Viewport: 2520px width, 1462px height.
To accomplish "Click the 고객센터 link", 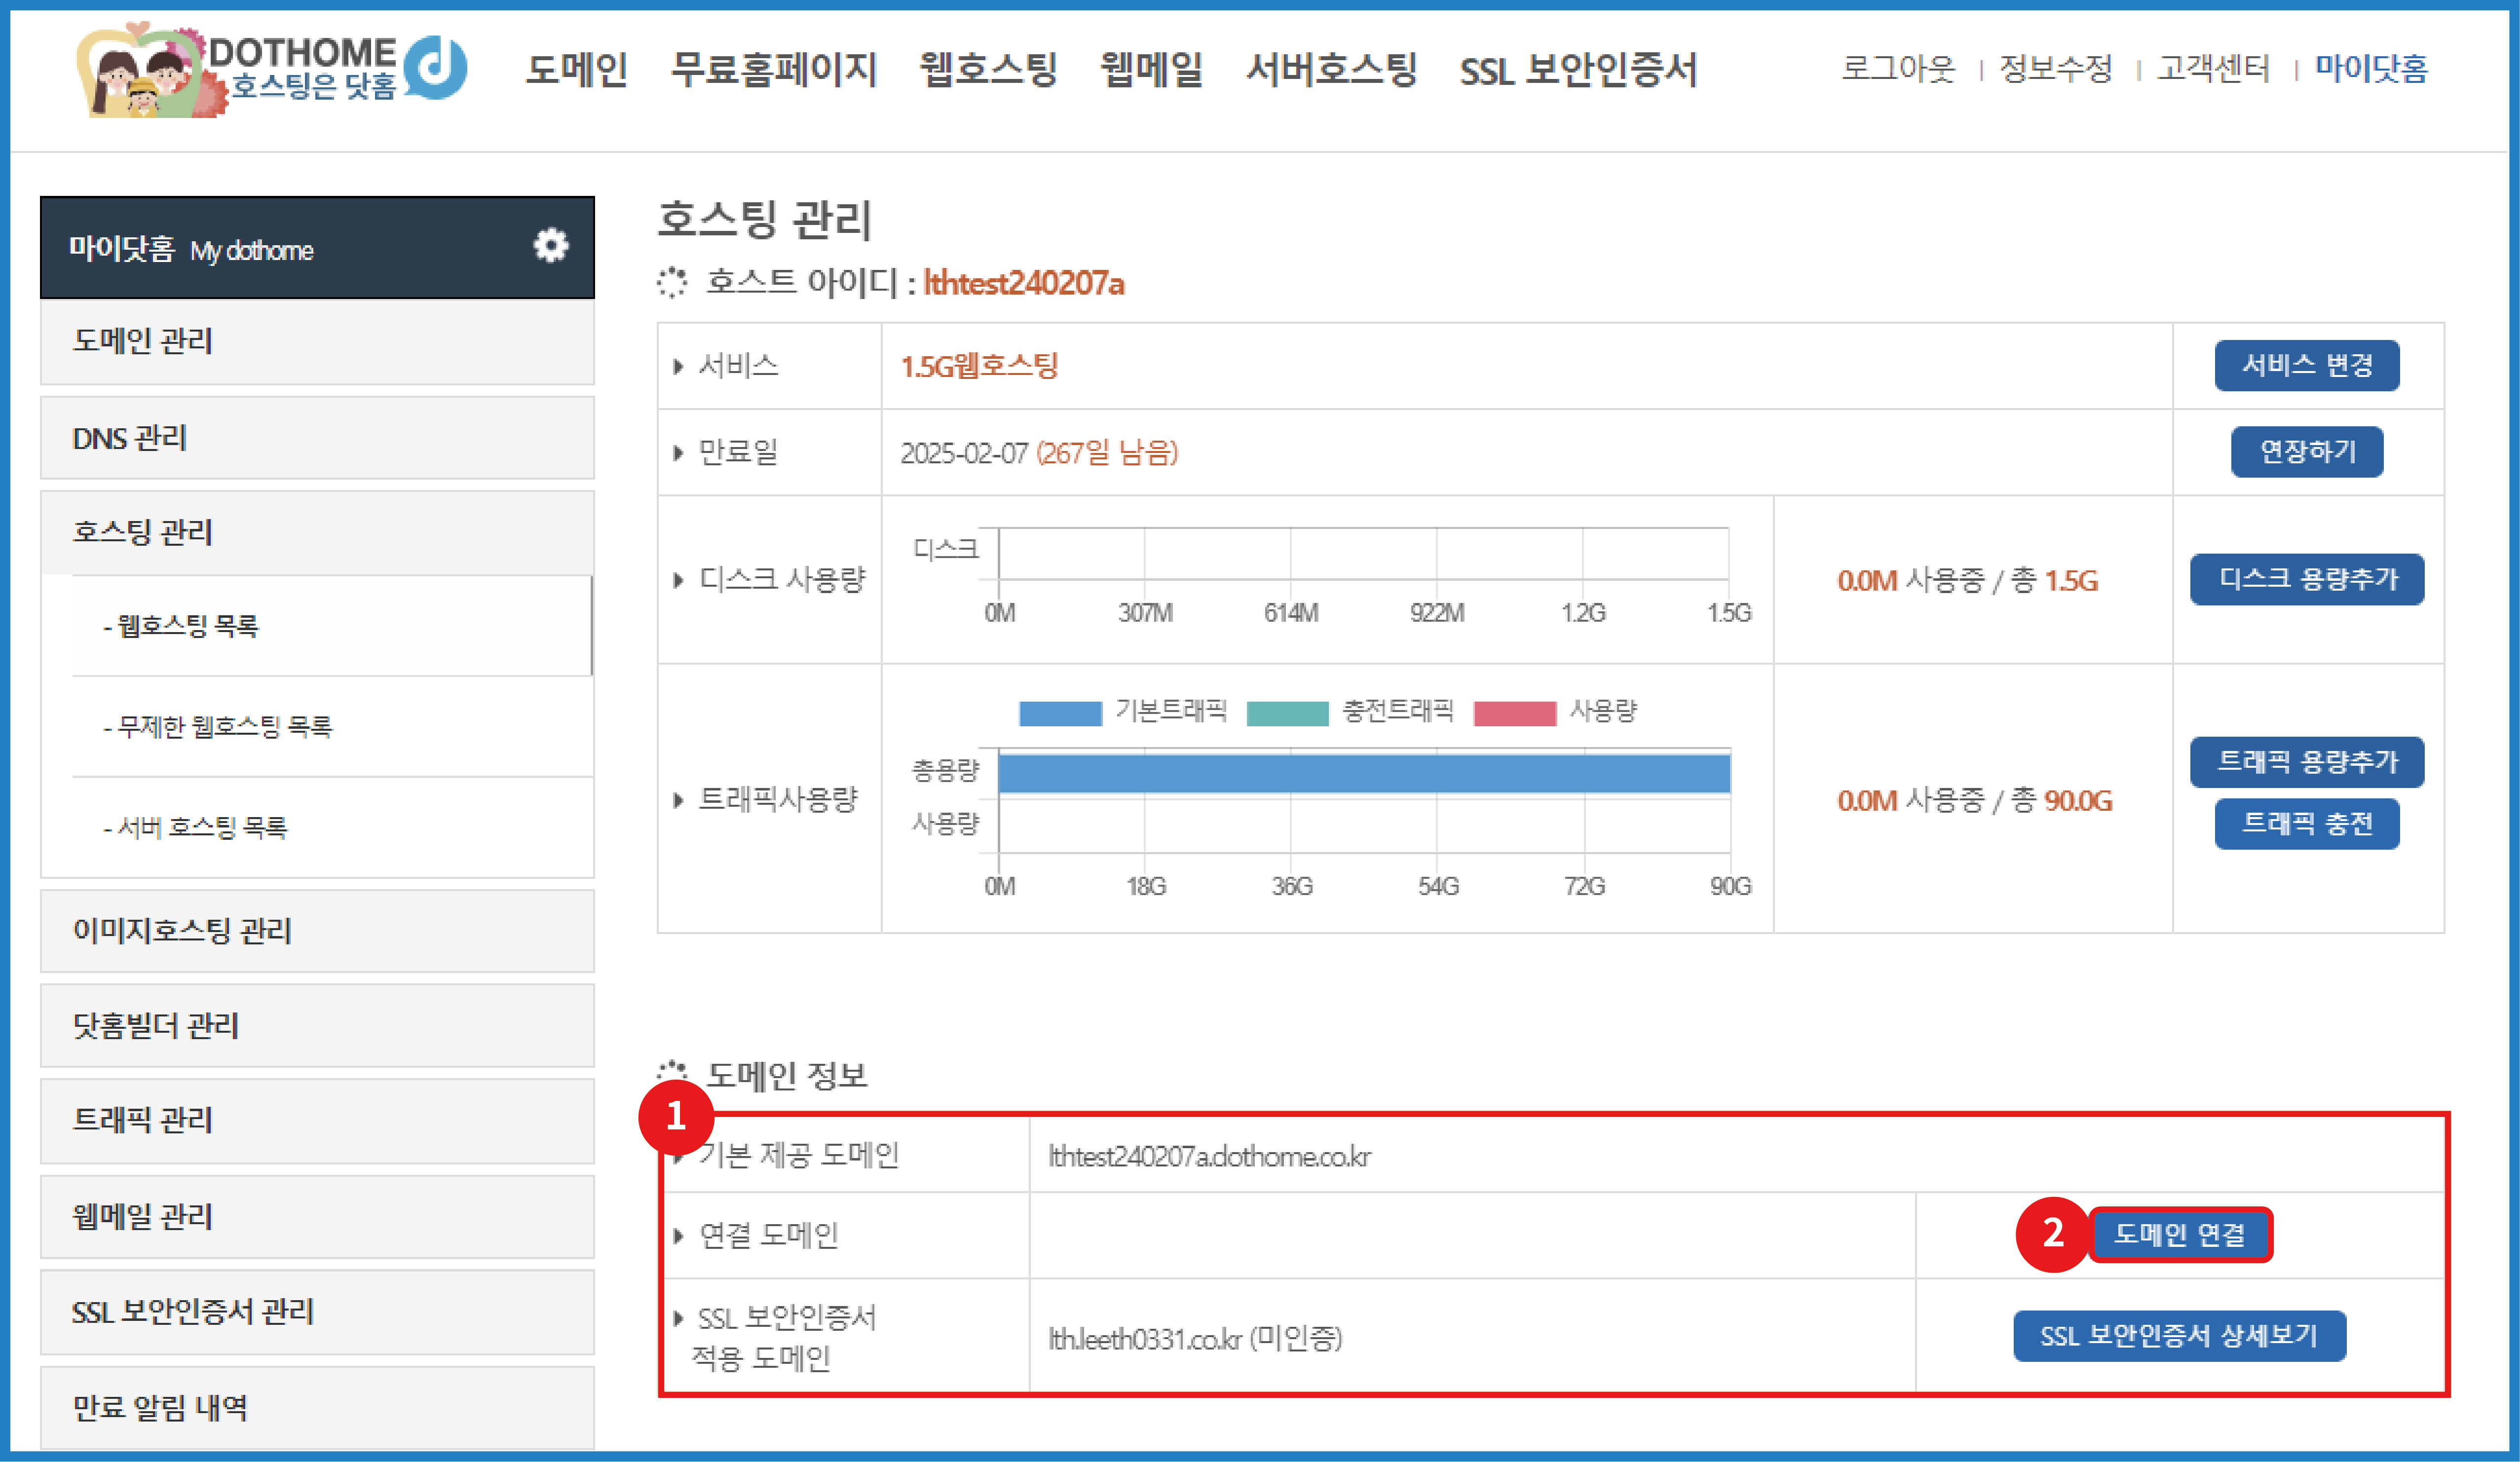I will coord(2213,69).
